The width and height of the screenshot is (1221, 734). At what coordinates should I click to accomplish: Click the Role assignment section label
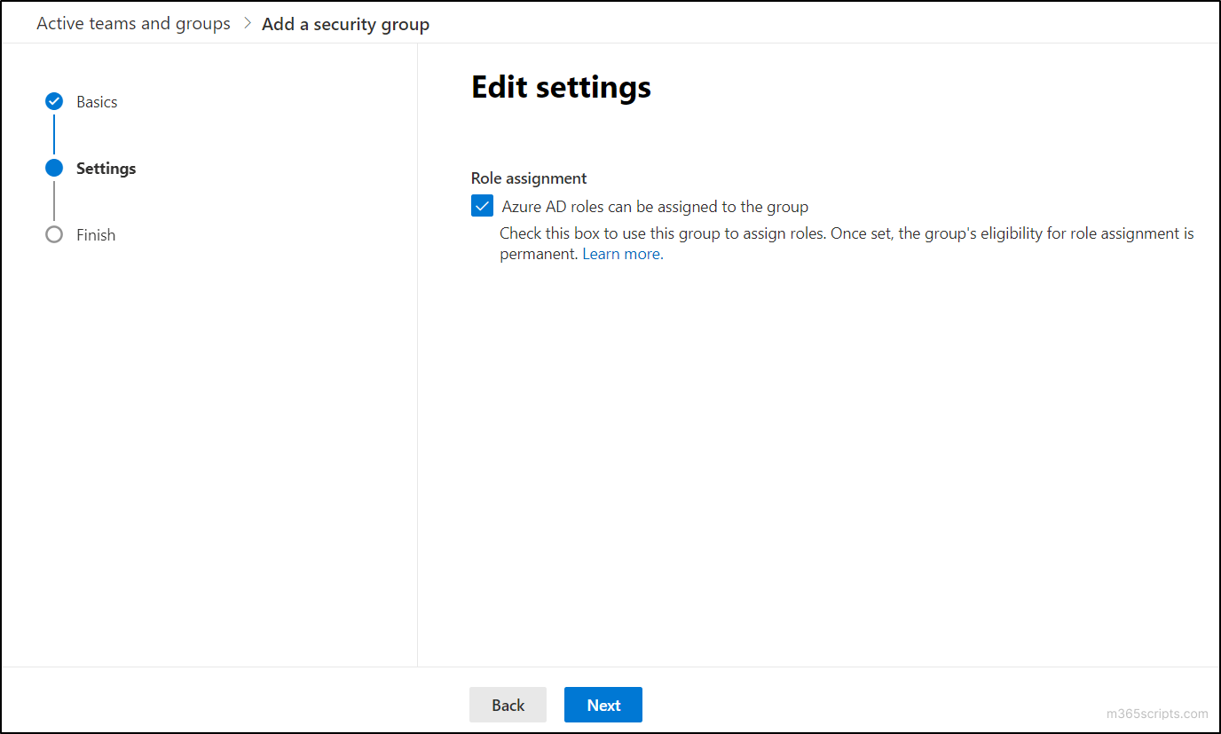529,178
